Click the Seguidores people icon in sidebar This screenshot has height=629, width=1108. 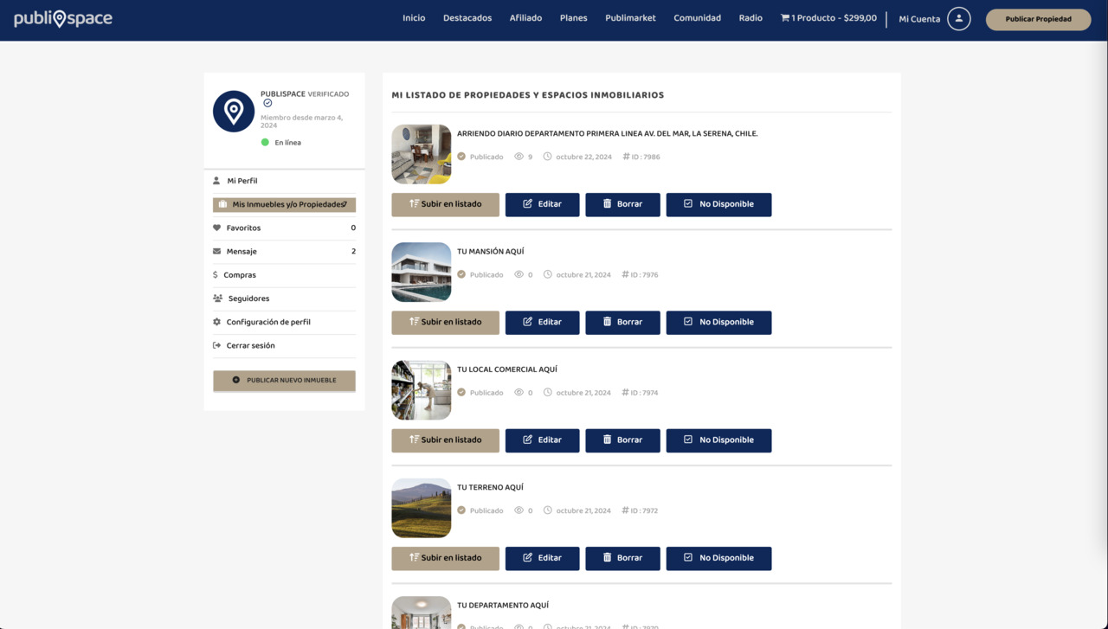point(217,298)
